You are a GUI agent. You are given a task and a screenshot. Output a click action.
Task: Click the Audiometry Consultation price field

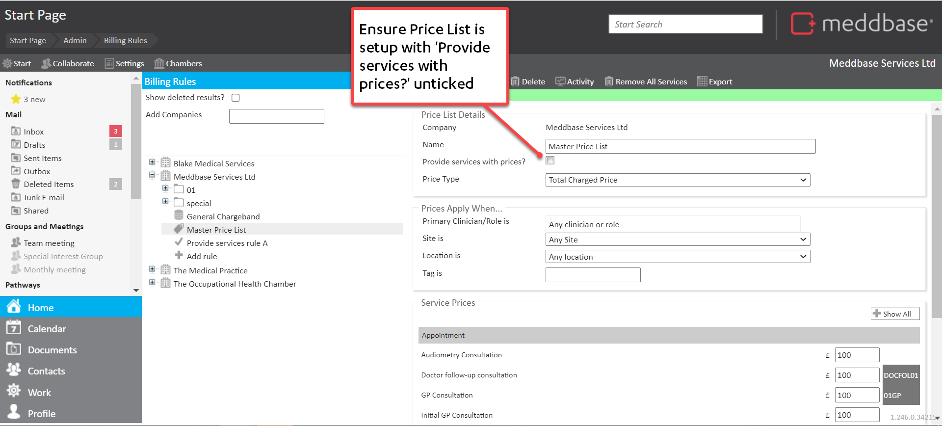[857, 355]
